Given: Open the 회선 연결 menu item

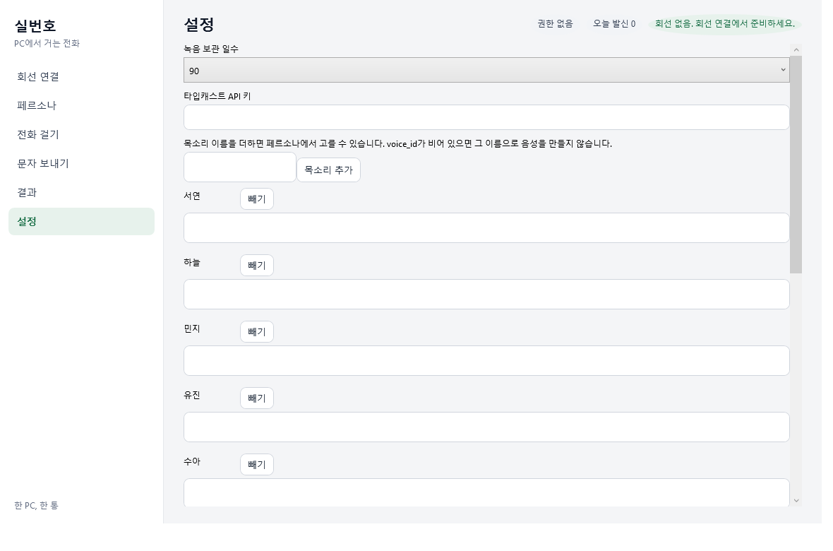Looking at the screenshot, I should coord(81,76).
